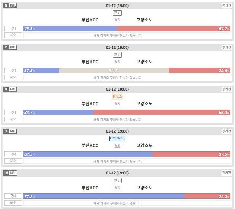Select the 해외 tab in match 7
235x209 pixels.
click(x=13, y=78)
